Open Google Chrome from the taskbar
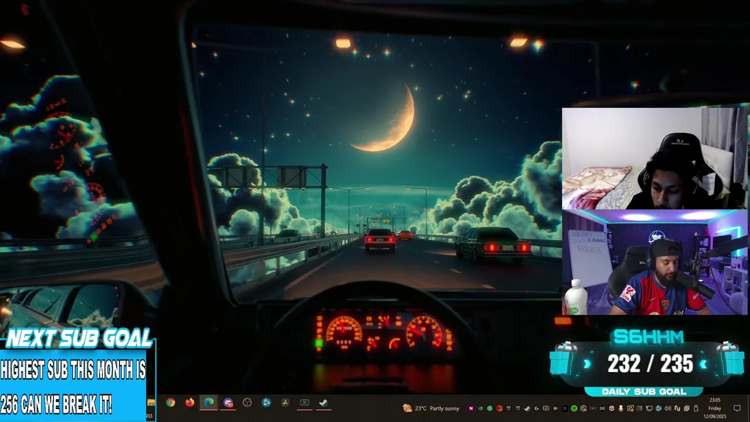 171,403
